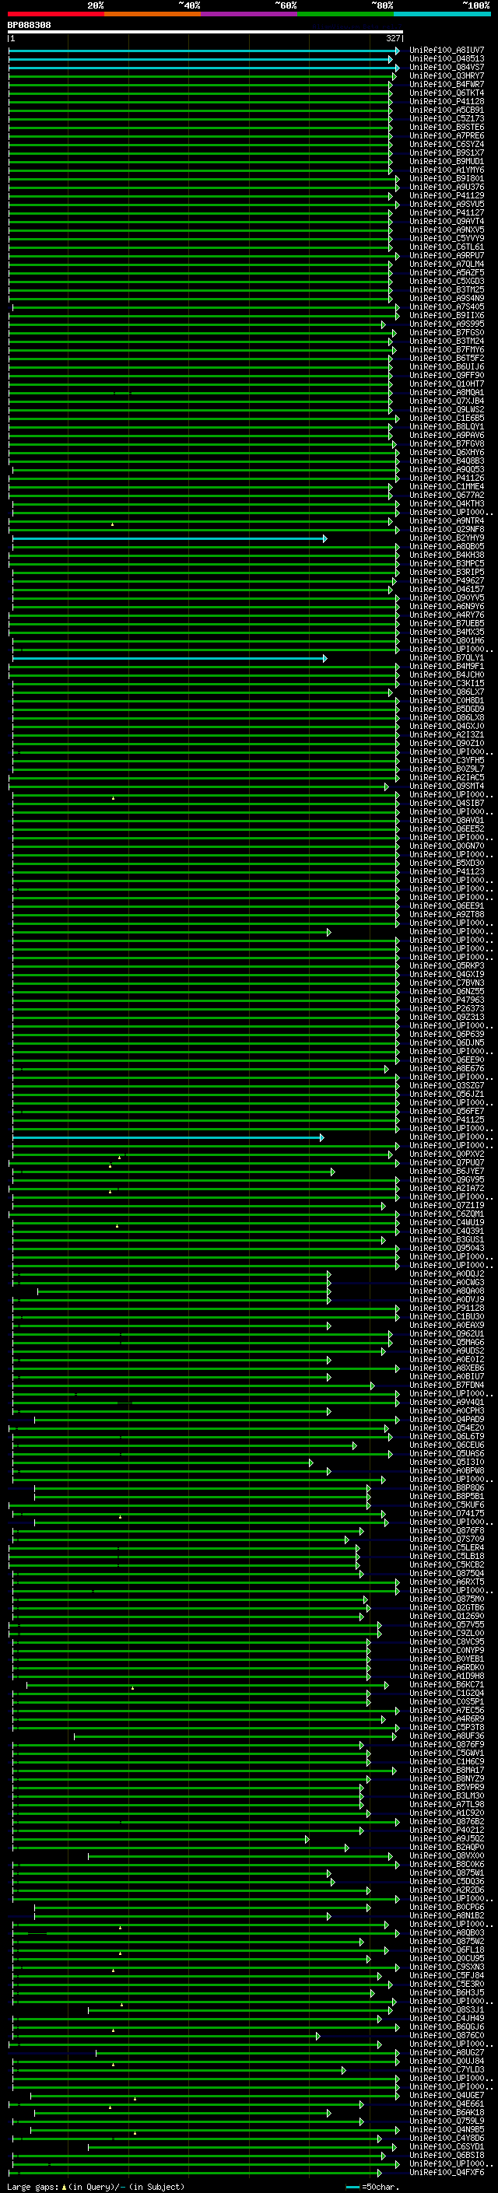The height and width of the screenshot is (2193, 498).
Task: View hit UniRef100_Q9GV95
Action: coord(447,1180)
